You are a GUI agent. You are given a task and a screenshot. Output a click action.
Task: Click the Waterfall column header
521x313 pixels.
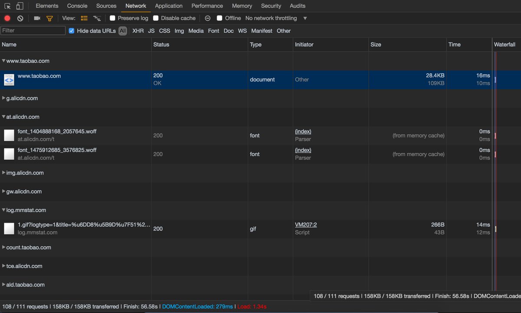[x=506, y=45]
